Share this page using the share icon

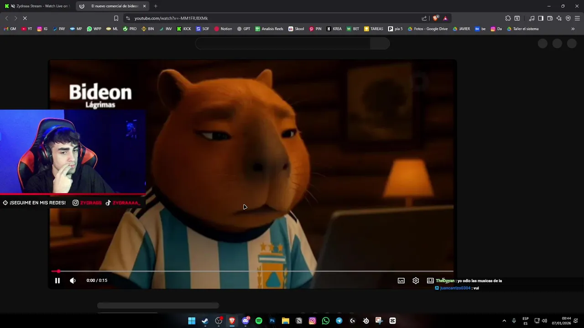pos(424,18)
